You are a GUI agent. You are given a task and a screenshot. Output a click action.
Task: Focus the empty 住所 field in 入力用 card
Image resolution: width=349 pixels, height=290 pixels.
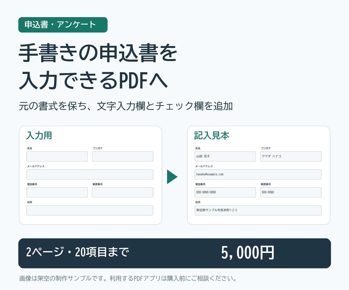(x=90, y=210)
